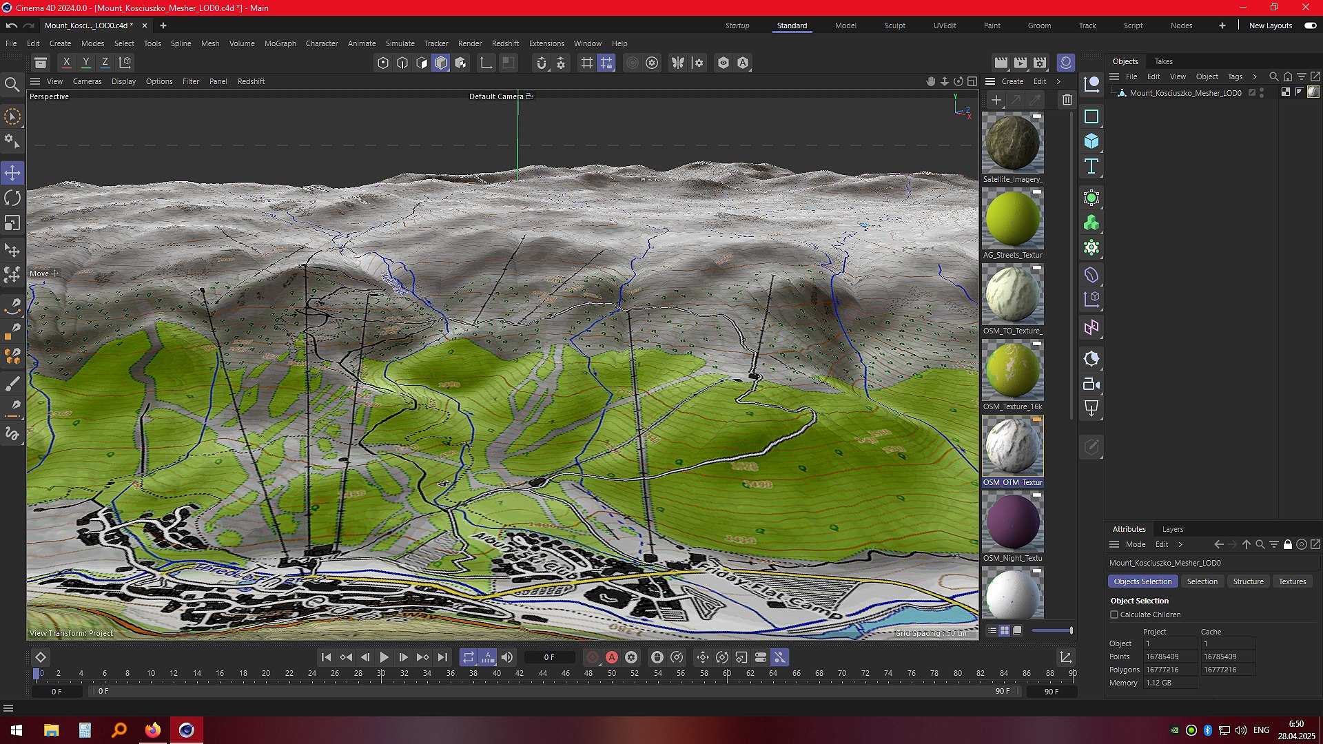Select the Scale tool in left toolbar

tap(12, 223)
